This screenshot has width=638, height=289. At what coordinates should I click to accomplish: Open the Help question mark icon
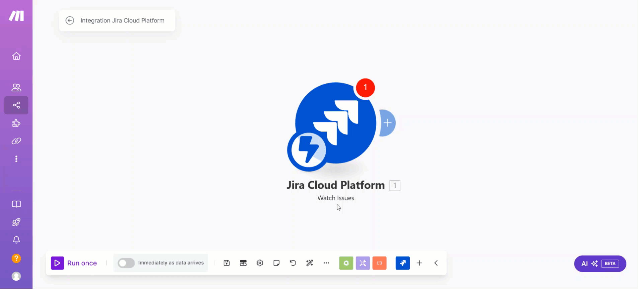coord(16,258)
